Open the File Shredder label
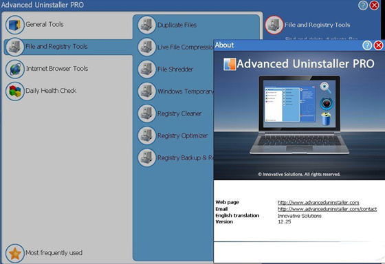The width and height of the screenshot is (385, 264). tap(175, 69)
